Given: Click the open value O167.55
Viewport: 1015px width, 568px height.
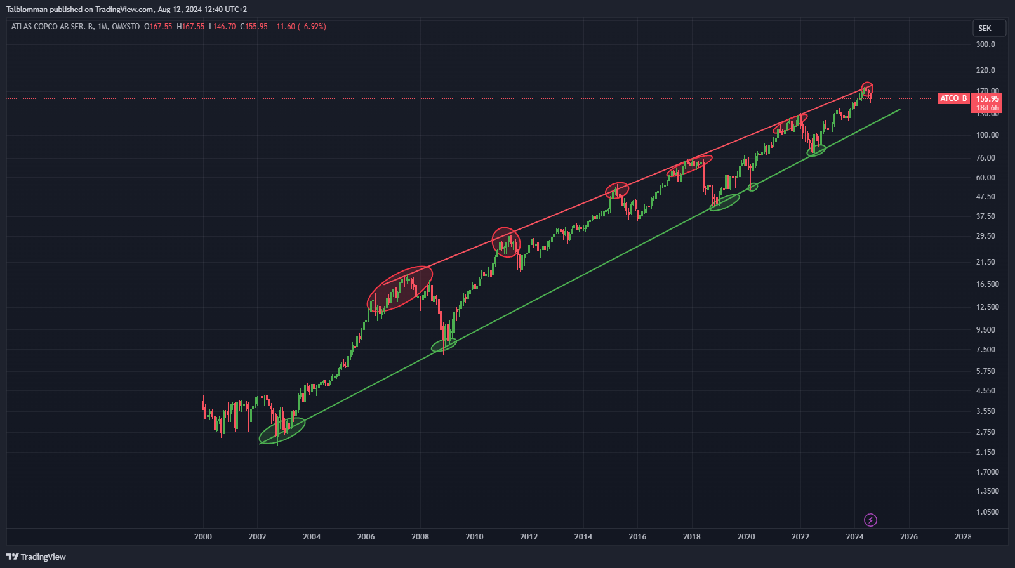Looking at the screenshot, I should (x=158, y=27).
